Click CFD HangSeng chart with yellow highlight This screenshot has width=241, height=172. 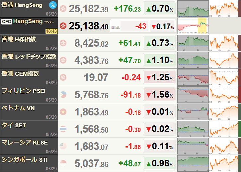(x=193, y=26)
